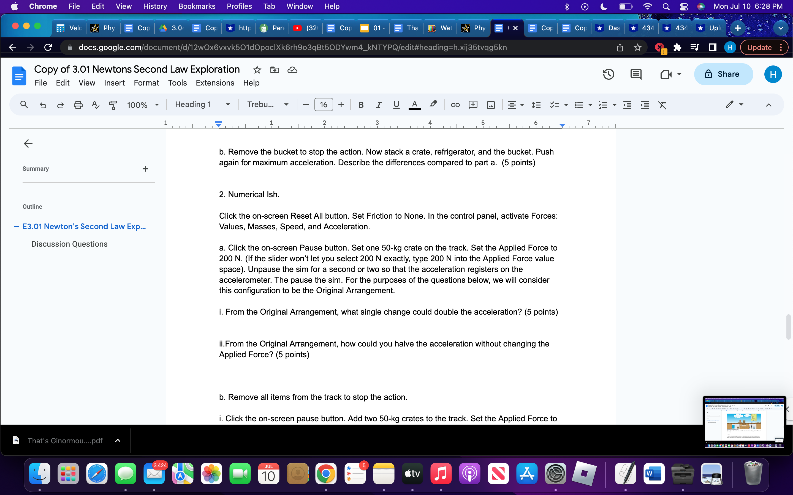Toggle bold formatting
The width and height of the screenshot is (793, 495).
(x=361, y=105)
